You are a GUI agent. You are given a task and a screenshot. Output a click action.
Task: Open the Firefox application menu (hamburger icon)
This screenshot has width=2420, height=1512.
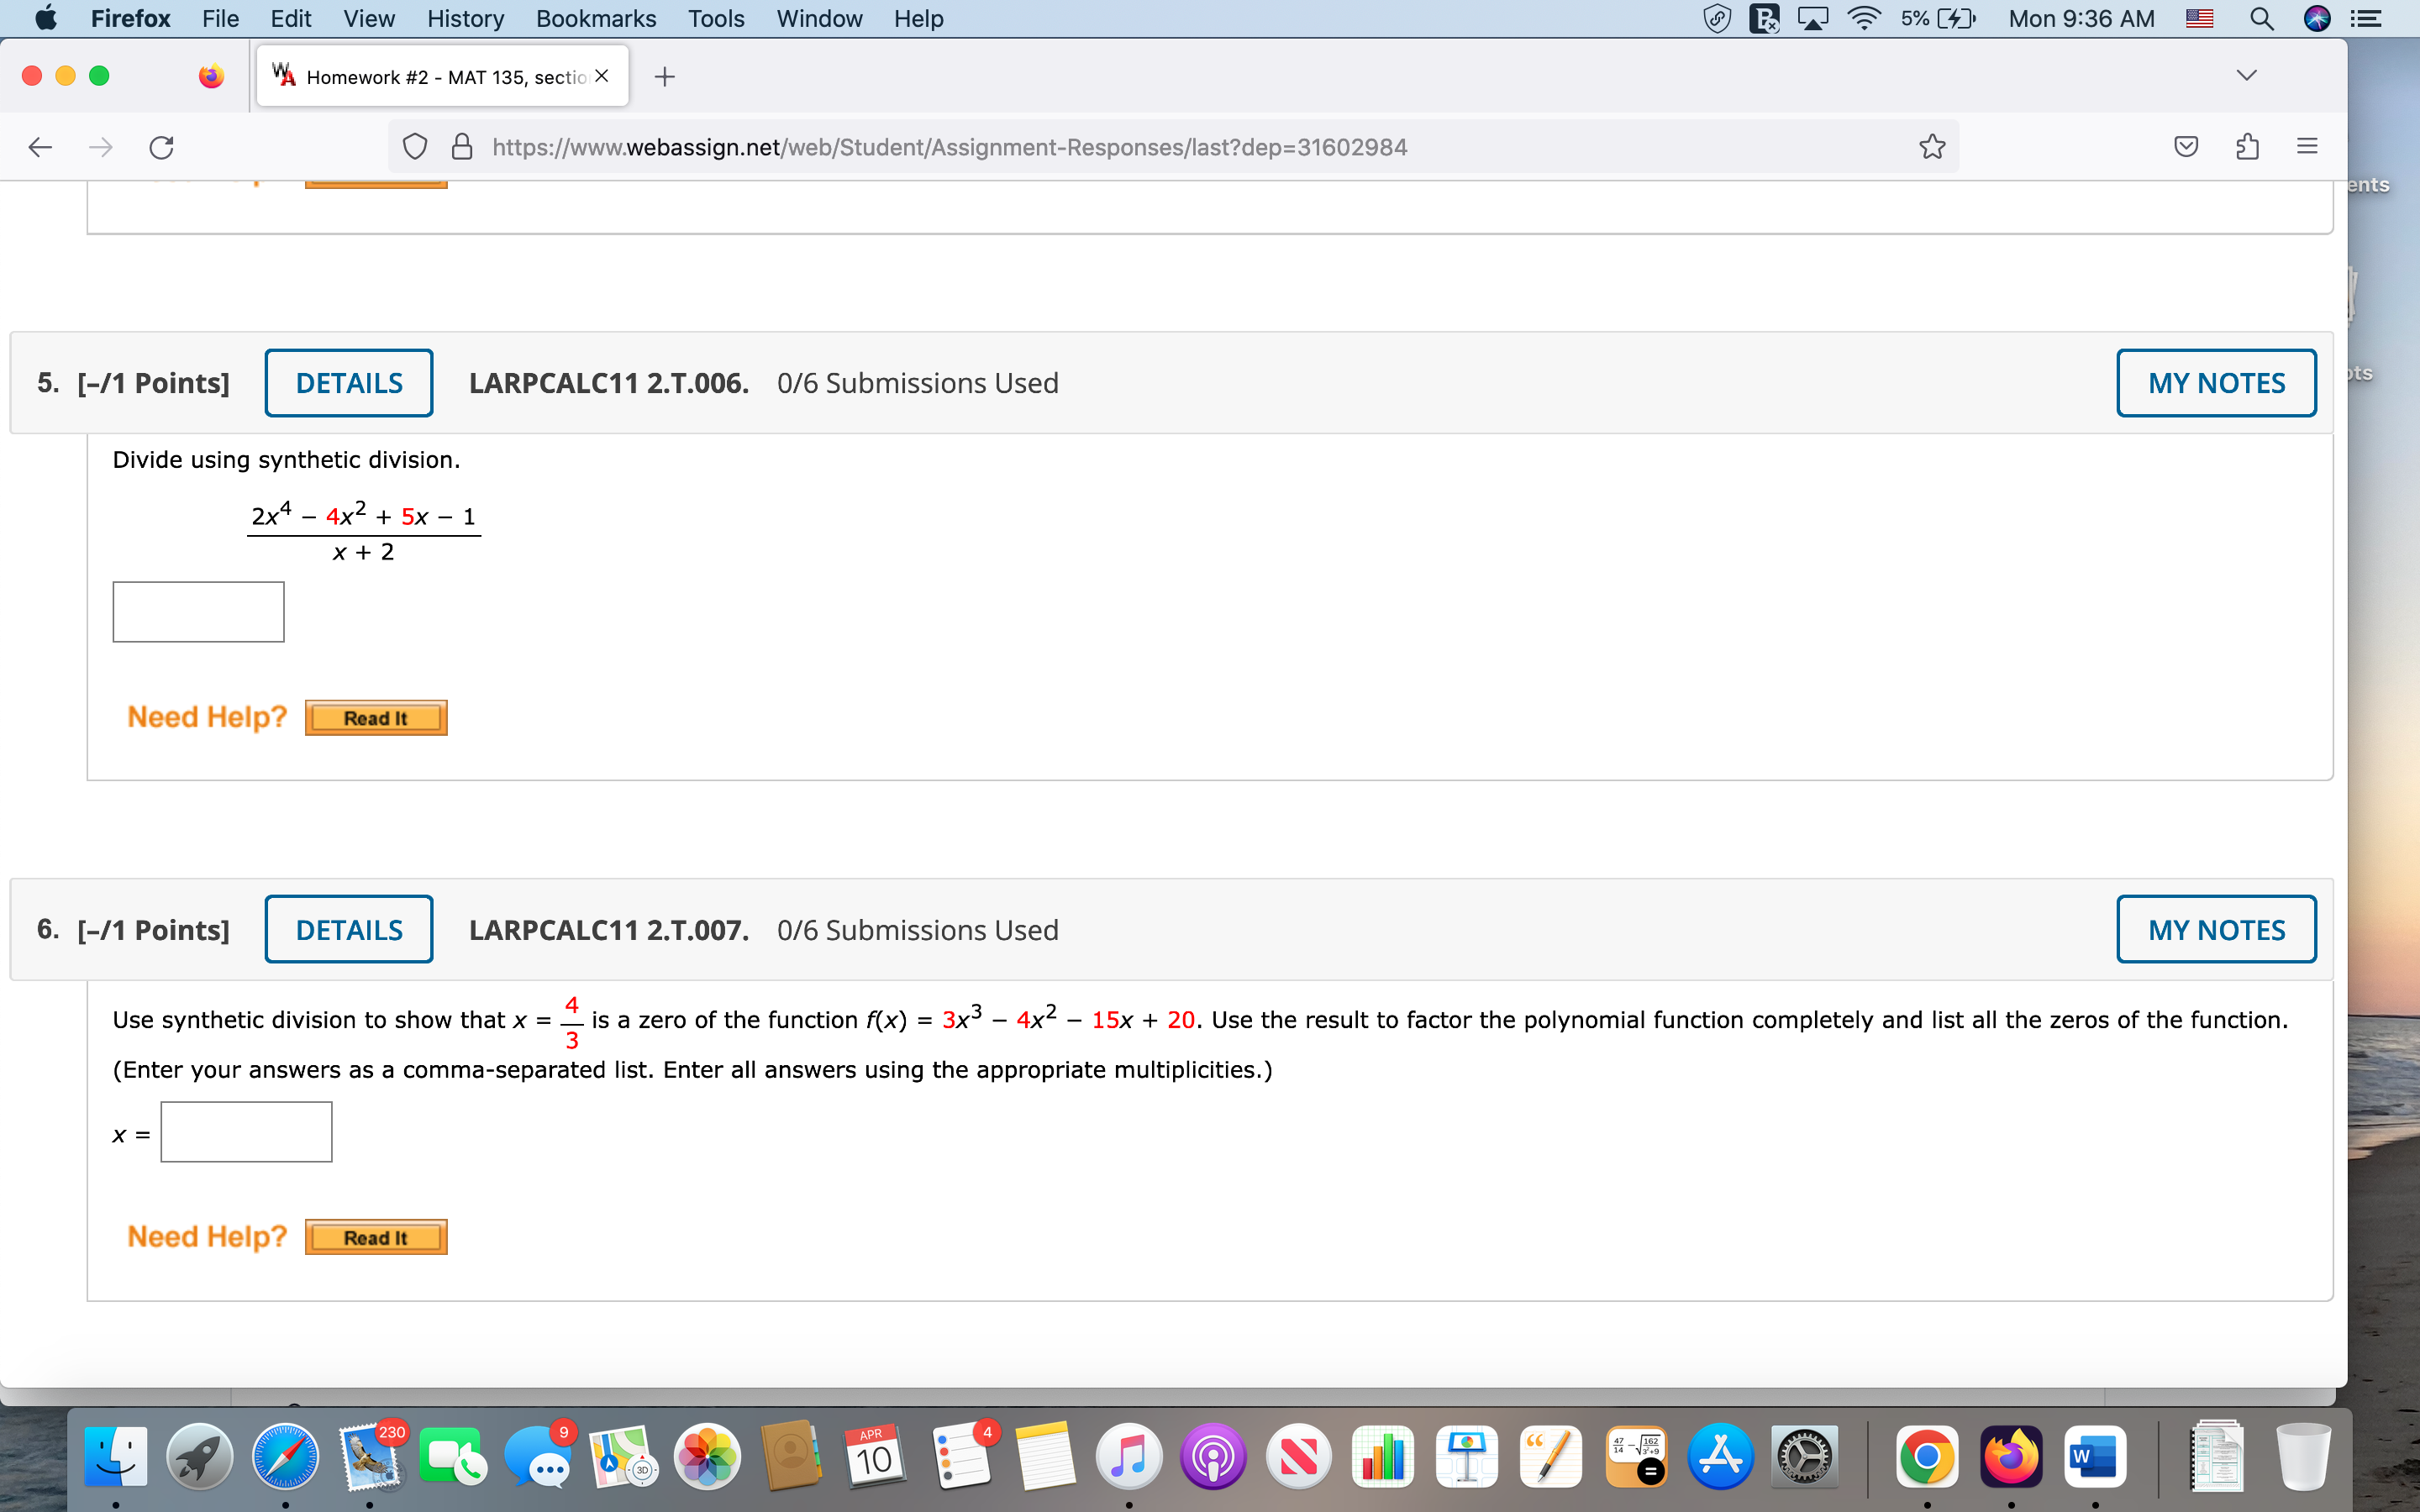coord(2308,146)
